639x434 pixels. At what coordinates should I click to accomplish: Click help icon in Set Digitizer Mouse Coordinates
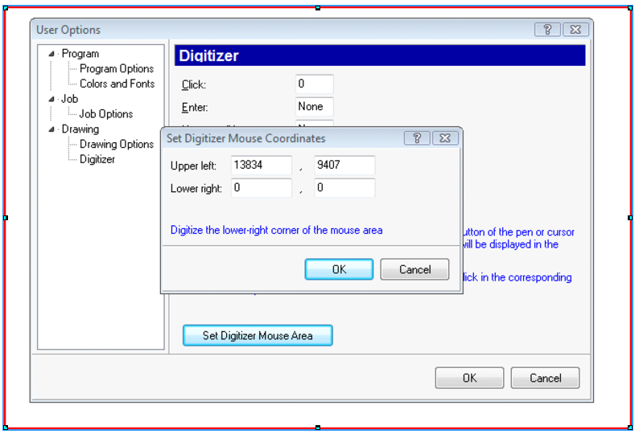(x=417, y=138)
